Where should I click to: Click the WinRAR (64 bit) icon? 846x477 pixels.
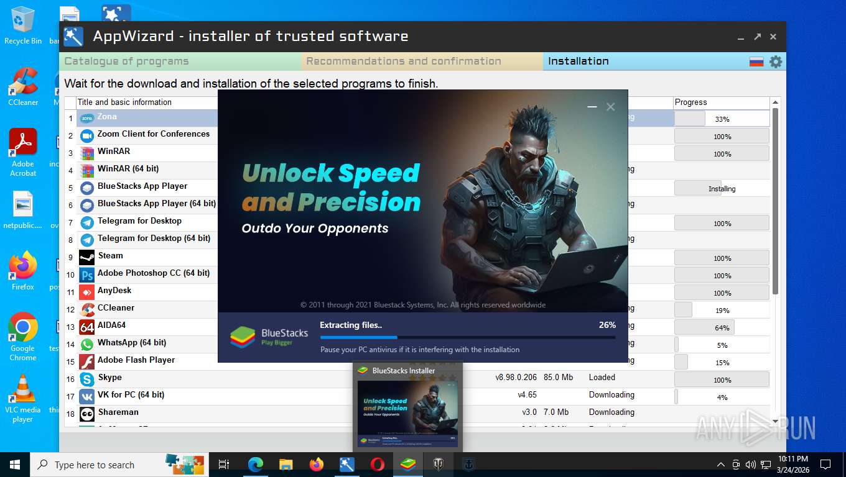pos(87,170)
